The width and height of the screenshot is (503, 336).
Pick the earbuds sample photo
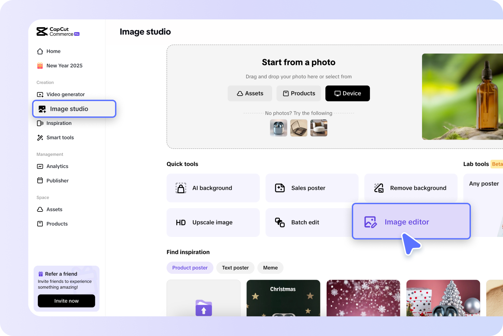point(279,128)
